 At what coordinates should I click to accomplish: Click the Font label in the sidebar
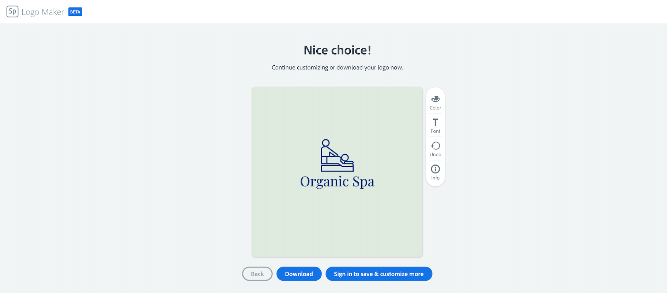coord(435,131)
